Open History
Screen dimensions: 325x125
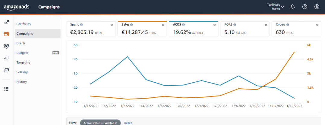22,82
